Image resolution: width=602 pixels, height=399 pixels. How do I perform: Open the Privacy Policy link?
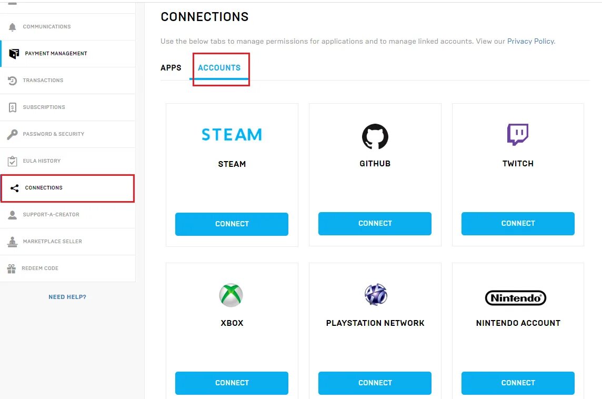[530, 41]
